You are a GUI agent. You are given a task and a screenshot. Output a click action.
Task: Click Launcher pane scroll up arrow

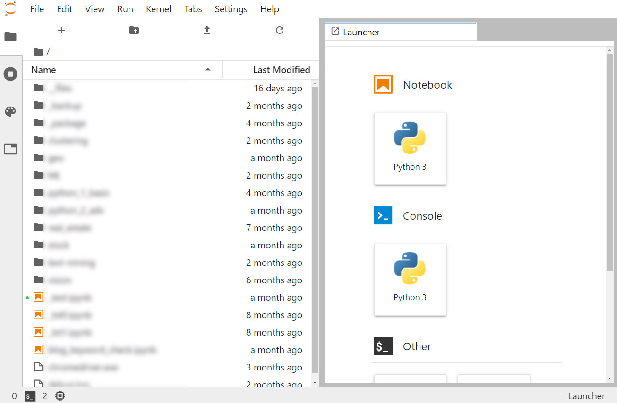(609, 50)
